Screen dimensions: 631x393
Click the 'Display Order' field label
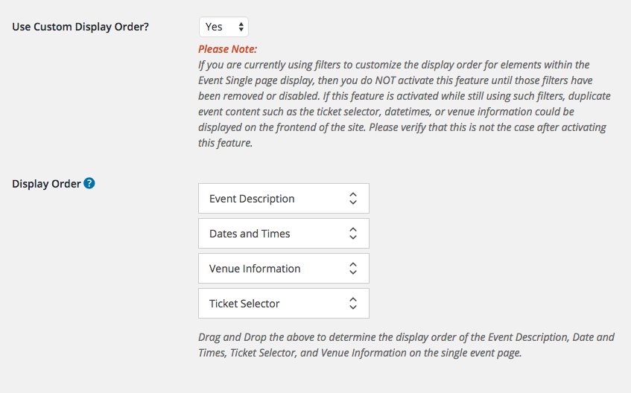pos(46,184)
